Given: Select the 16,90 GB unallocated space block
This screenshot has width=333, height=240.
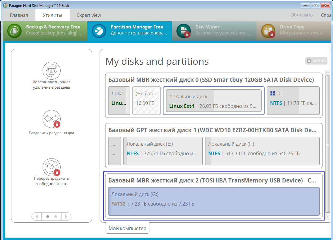Looking at the screenshot, I should click(146, 101).
